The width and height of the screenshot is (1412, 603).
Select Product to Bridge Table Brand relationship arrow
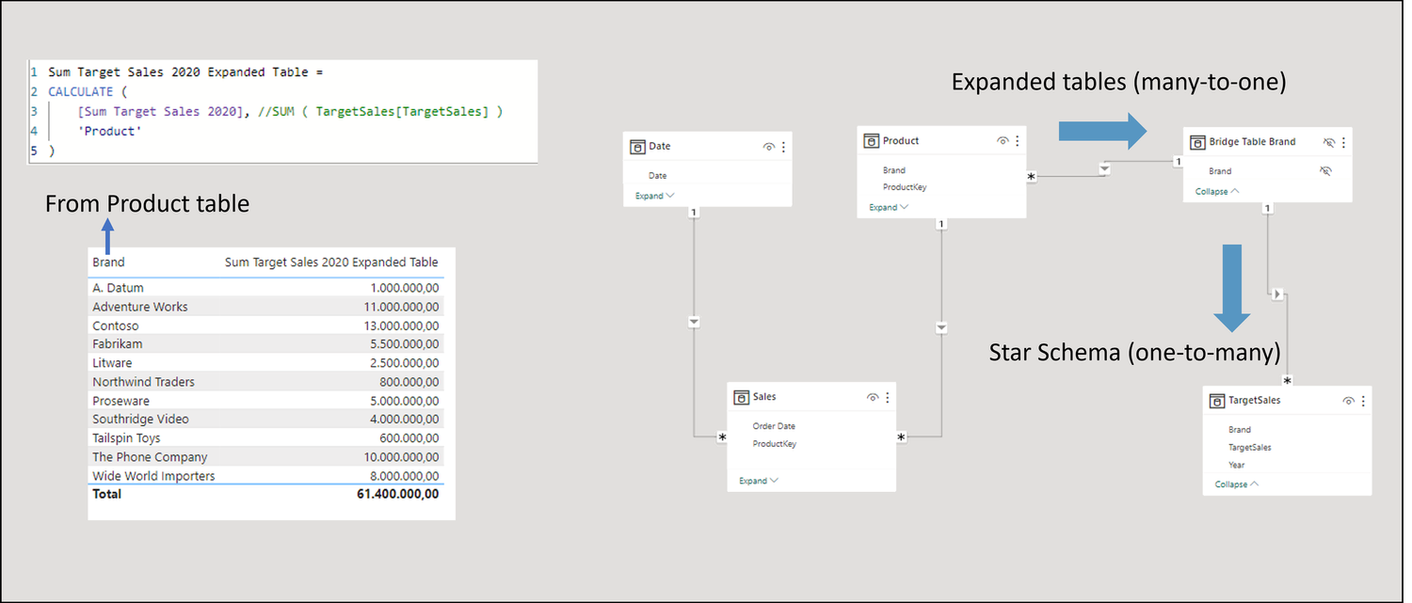pos(1105,169)
